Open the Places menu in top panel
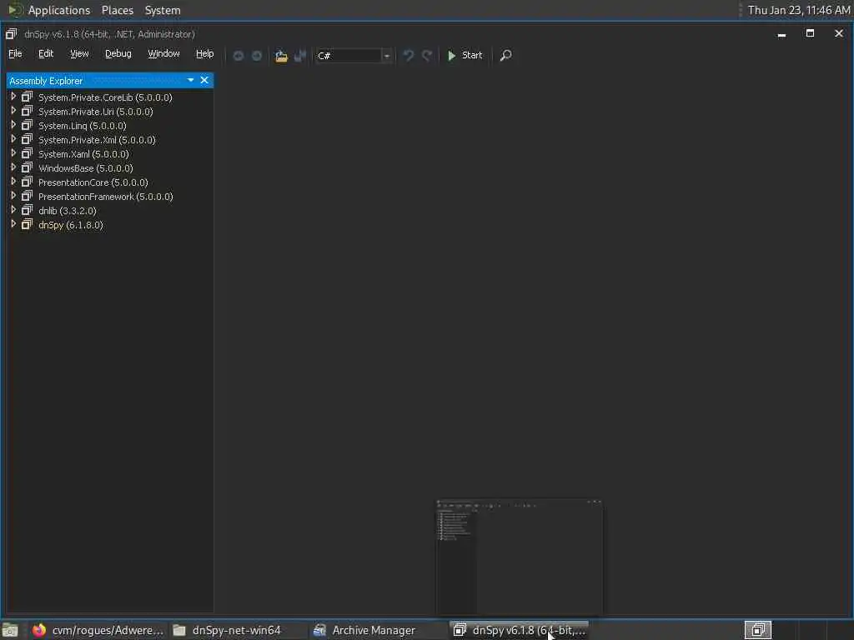 pyautogui.click(x=117, y=10)
